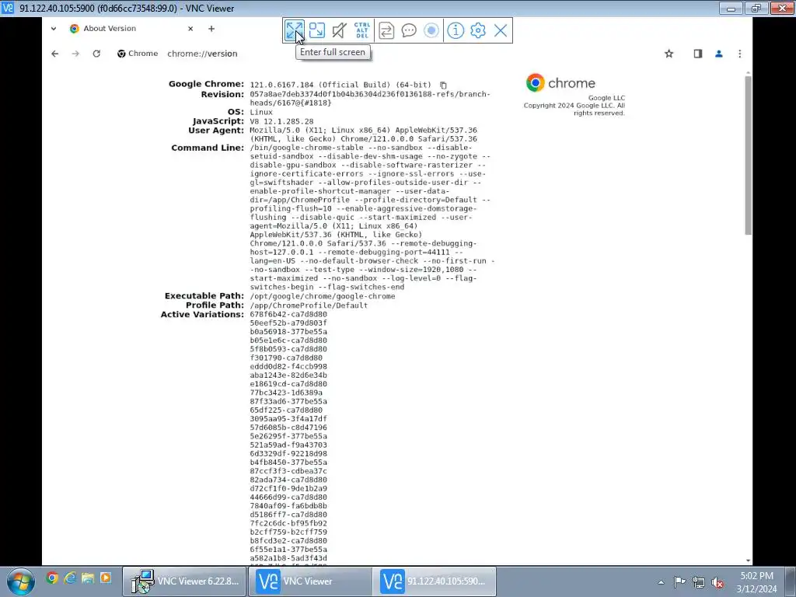This screenshot has height=597, width=796.
Task: Click the executable path /opt/google/chrome/google-chrome
Action: click(323, 296)
